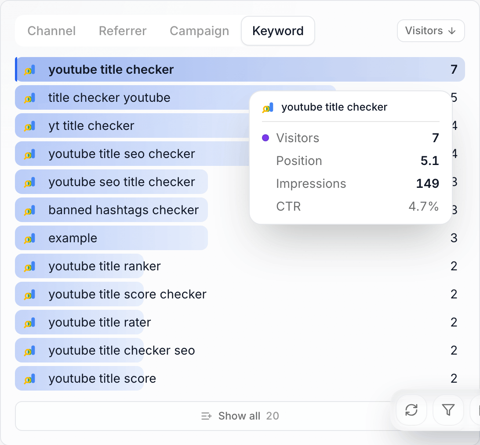
Task: Switch to the Campaign tab
Action: [x=199, y=31]
